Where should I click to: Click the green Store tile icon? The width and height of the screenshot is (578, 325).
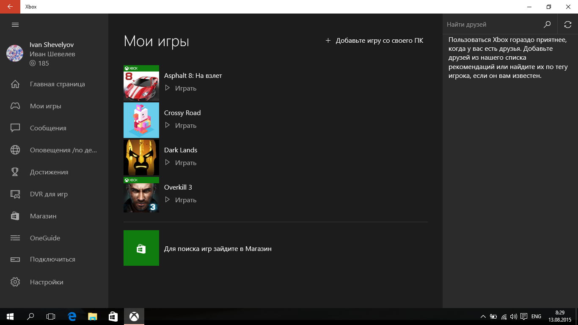click(x=141, y=248)
